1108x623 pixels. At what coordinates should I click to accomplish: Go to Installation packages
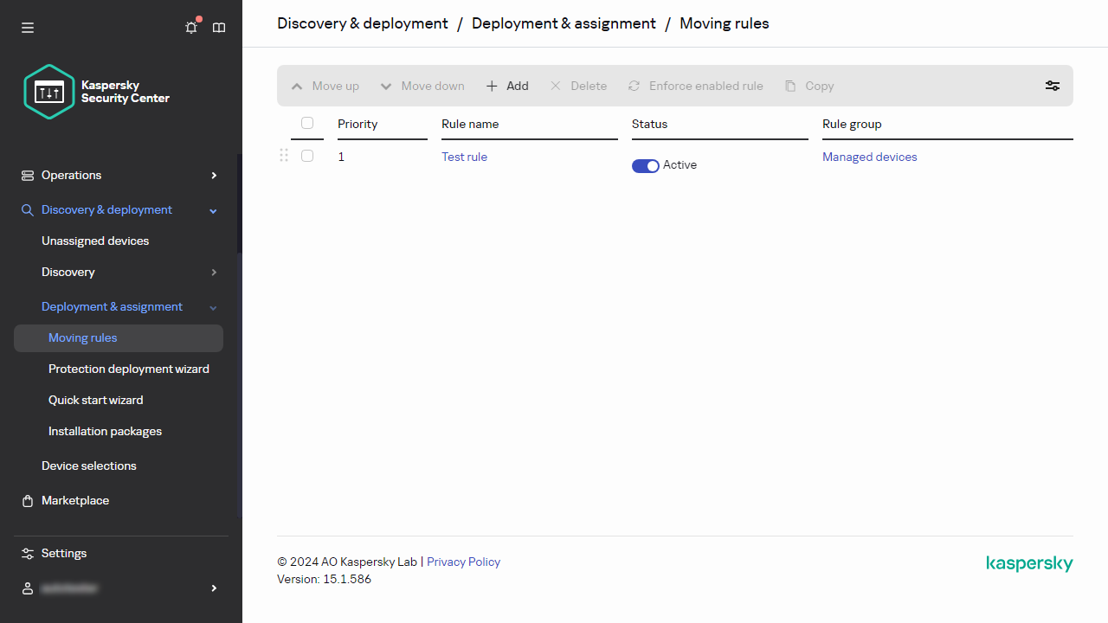coord(105,431)
